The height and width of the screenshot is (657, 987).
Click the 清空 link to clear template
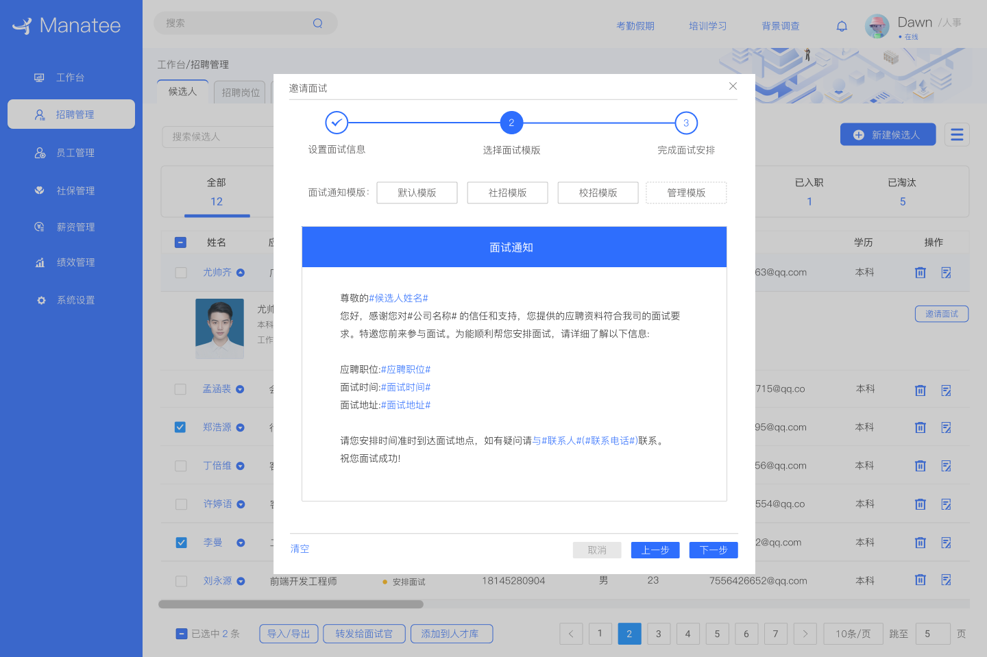pos(299,549)
